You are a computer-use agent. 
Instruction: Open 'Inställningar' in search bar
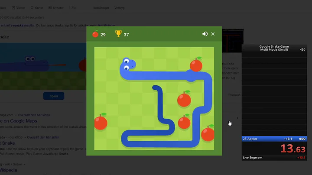coord(101,8)
